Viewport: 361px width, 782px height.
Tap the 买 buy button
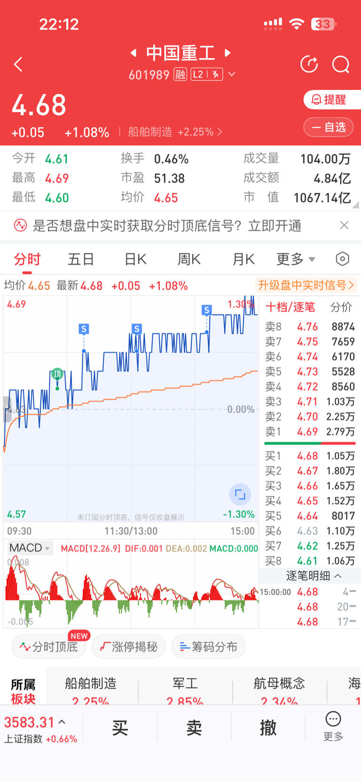pyautogui.click(x=120, y=728)
